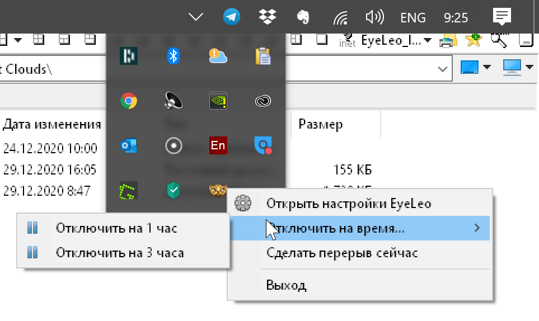Viewport: 539px width, 321px height.
Task: Click the Adobe Creative Cloud tray icon
Action: [263, 101]
